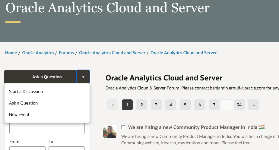Open the hiring Community Product Manager post
The width and height of the screenshot is (279, 150).
(193, 127)
